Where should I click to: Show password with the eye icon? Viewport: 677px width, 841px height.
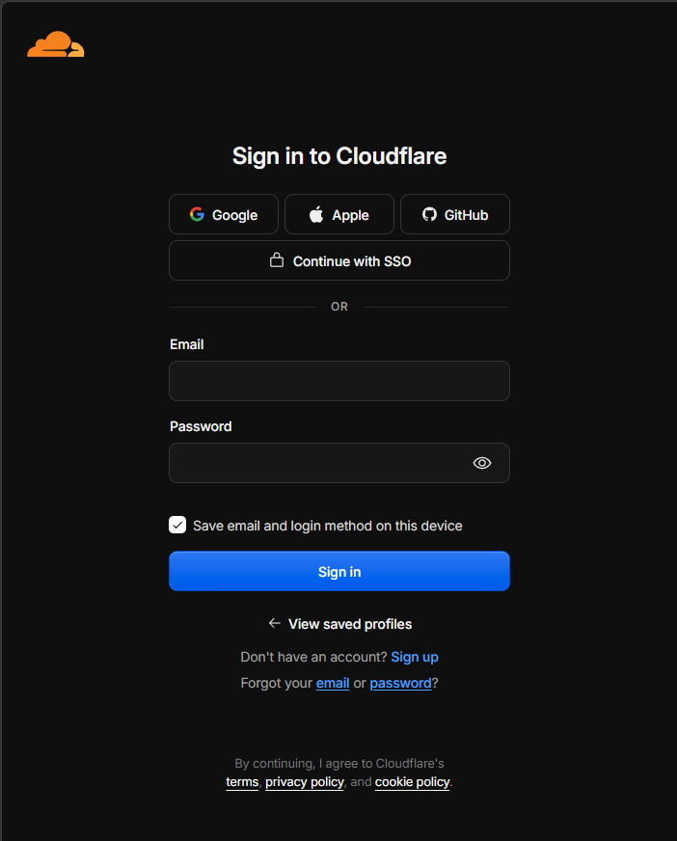point(482,463)
